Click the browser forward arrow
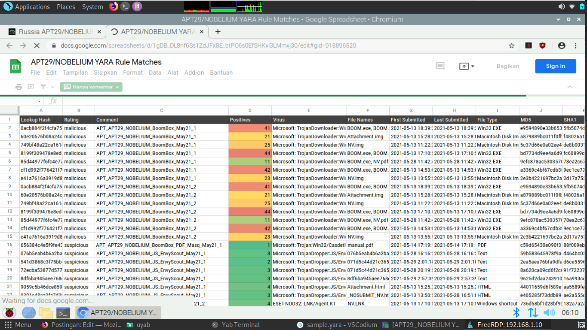This screenshot has height=330, width=587. 23,45
